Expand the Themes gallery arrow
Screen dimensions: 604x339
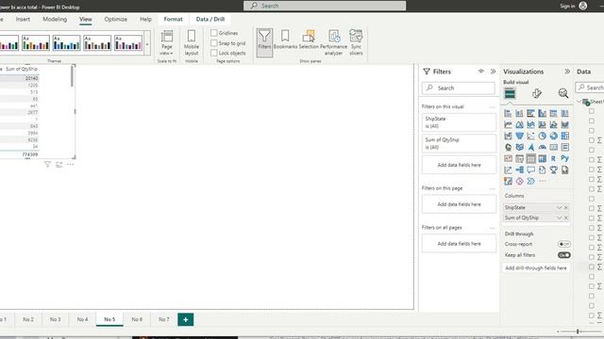point(147,44)
